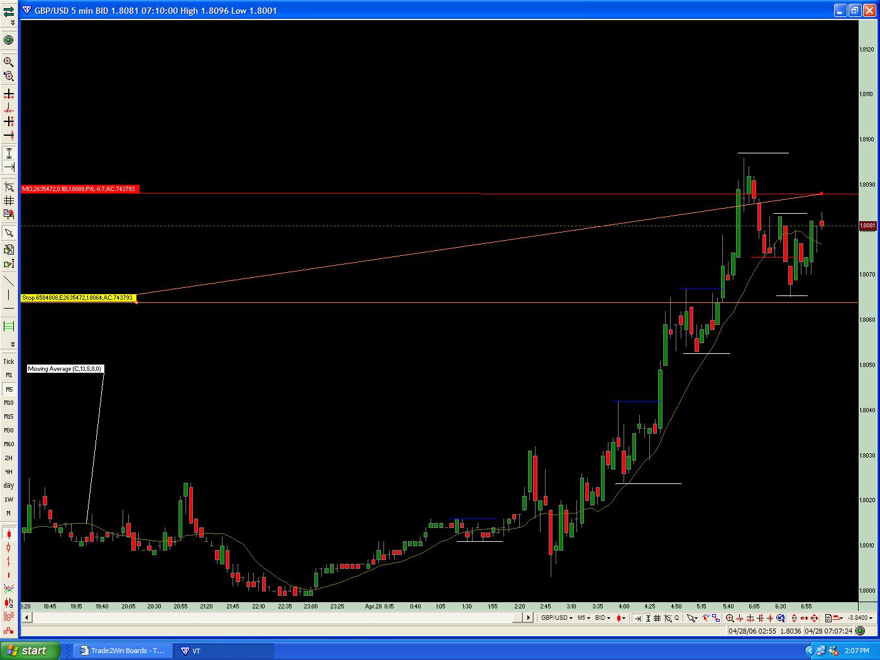Open the BID price type dropdown
Image resolution: width=880 pixels, height=660 pixels.
[603, 618]
